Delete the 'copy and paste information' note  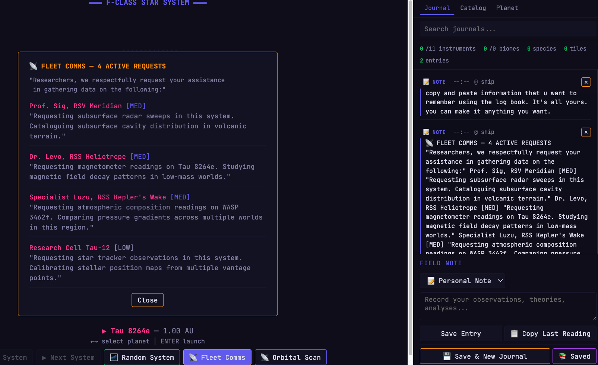pyautogui.click(x=586, y=82)
